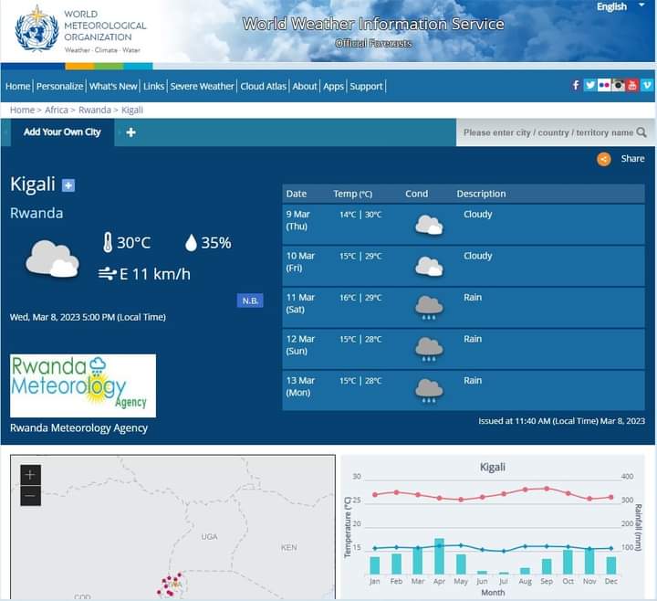Zoom out on the map
657x601 pixels.
tap(30, 496)
